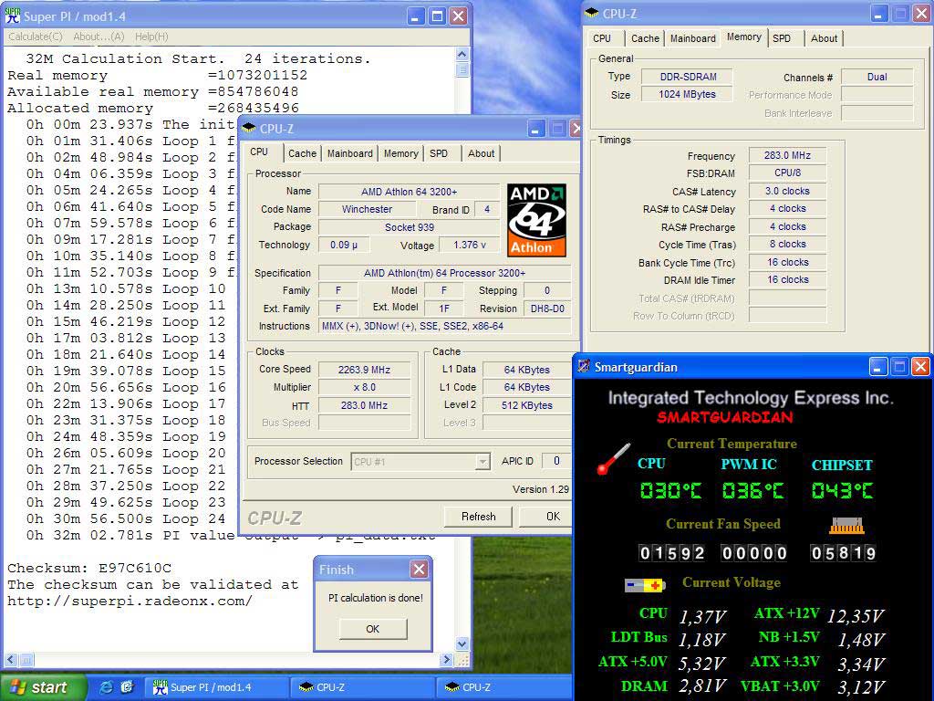Screen dimensions: 934x701
Task: Click the AMD Athlon 64 logo
Action: point(536,220)
